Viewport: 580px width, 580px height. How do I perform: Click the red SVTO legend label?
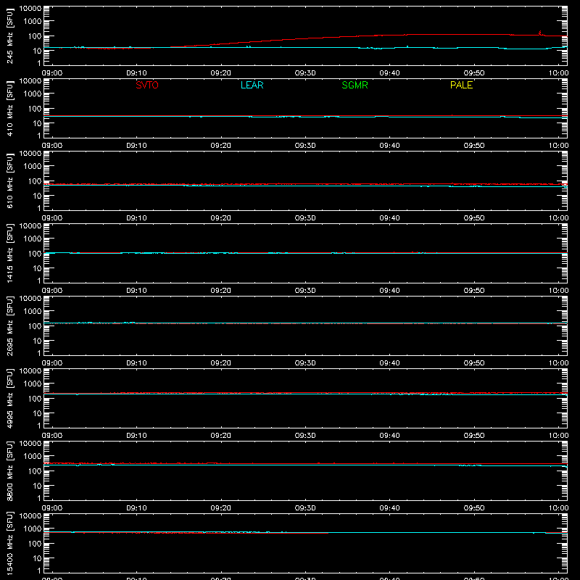click(x=147, y=85)
